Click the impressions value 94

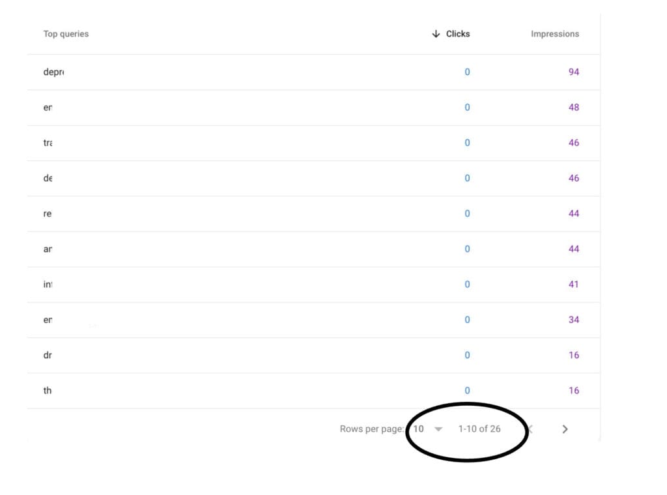point(573,72)
